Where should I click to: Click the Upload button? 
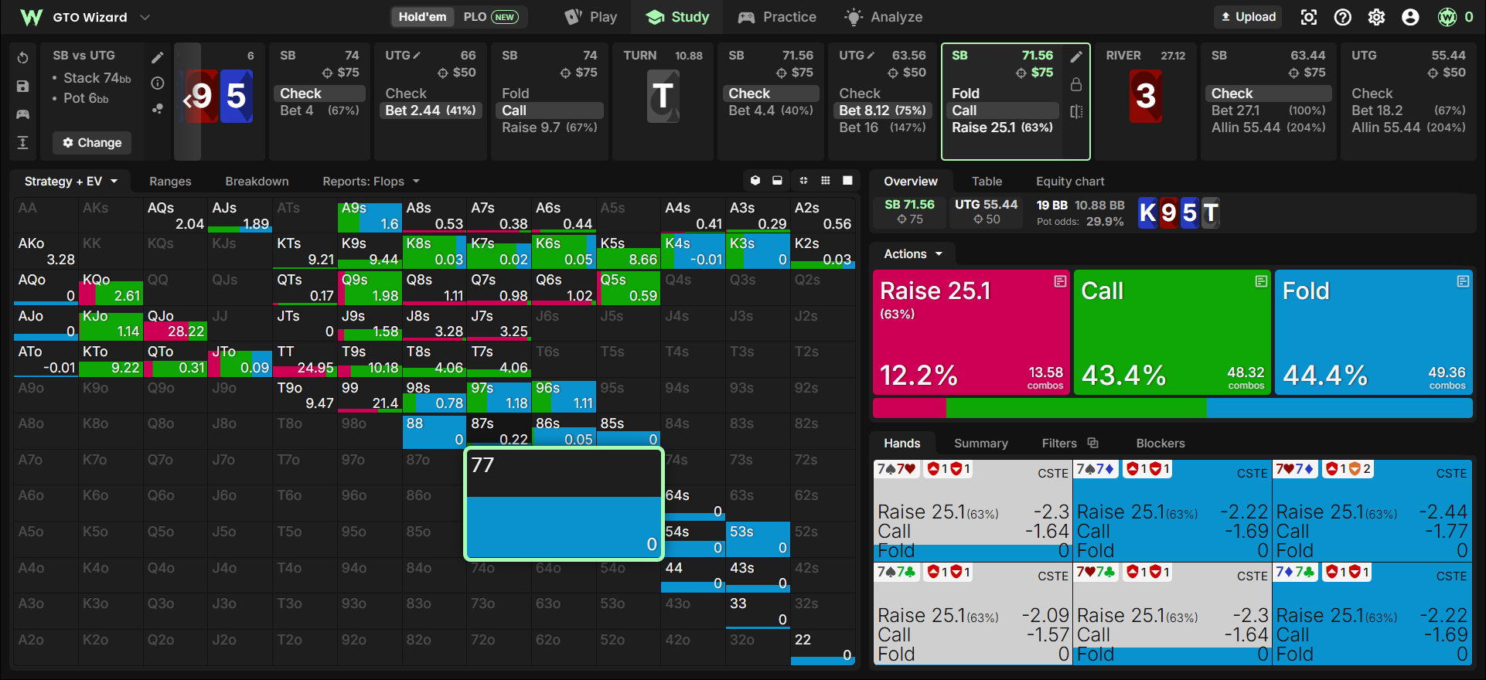point(1249,17)
